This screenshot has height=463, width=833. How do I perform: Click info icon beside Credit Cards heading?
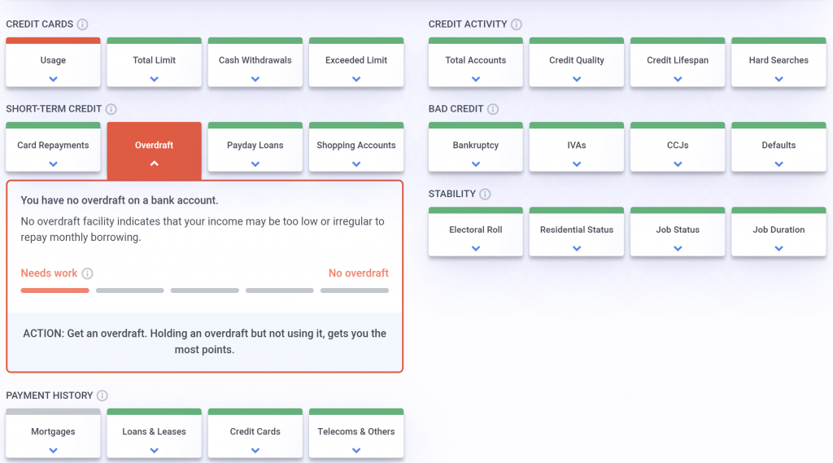83,24
